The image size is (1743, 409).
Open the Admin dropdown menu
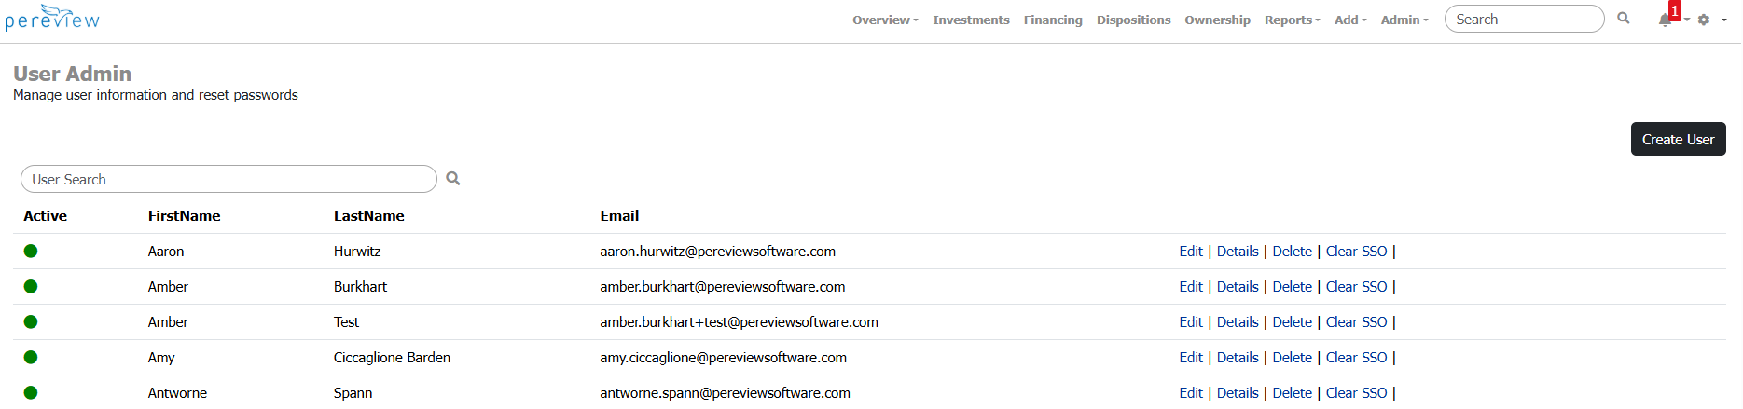(1404, 20)
